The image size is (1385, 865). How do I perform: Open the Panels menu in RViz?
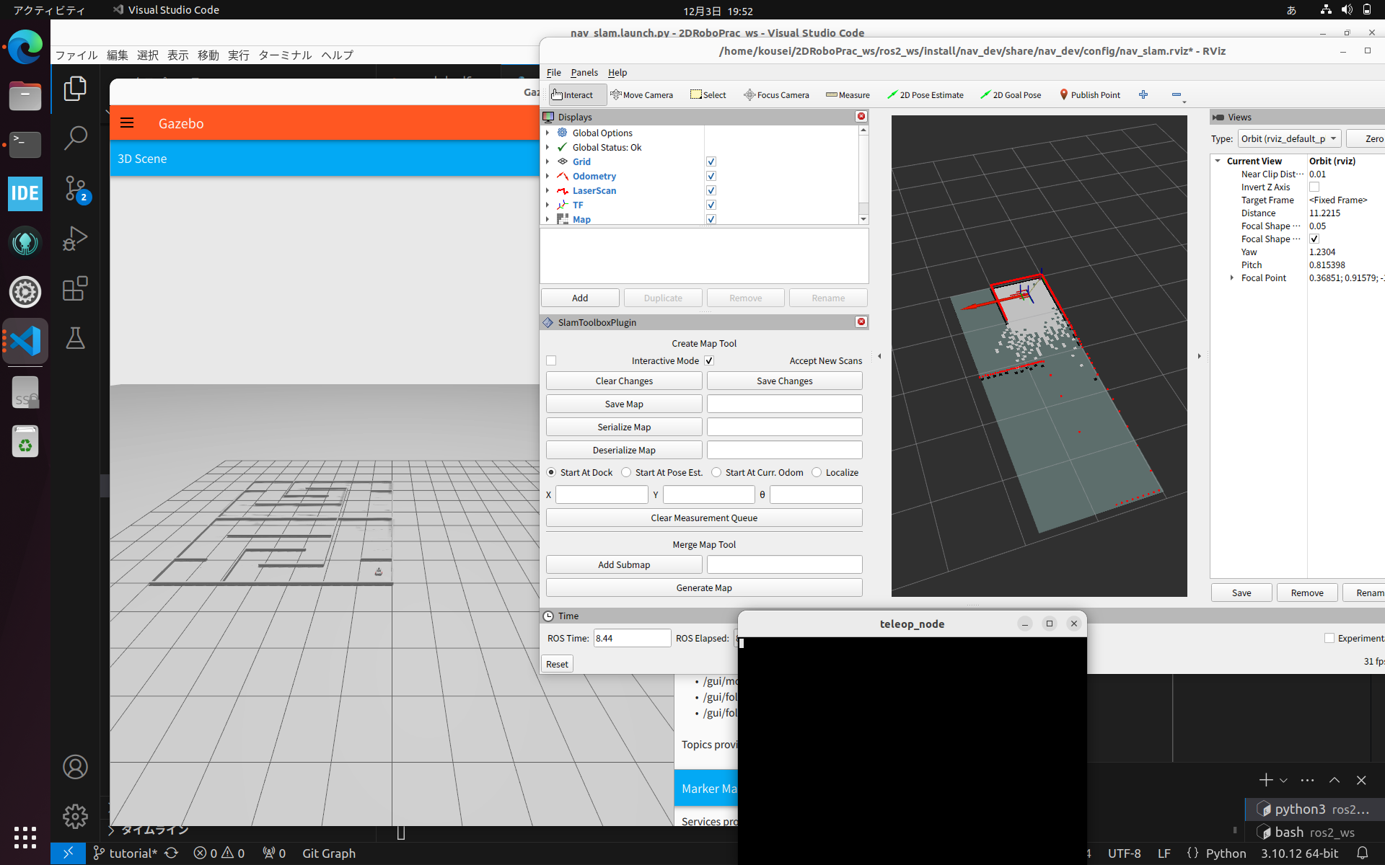click(x=584, y=72)
